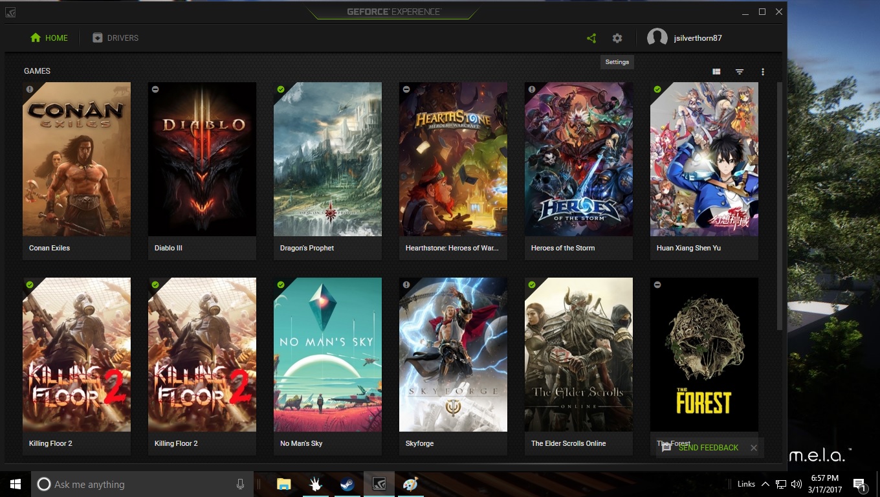Click the "Conan Exiles" title text
Viewport: 880px width, 497px height.
coord(49,248)
